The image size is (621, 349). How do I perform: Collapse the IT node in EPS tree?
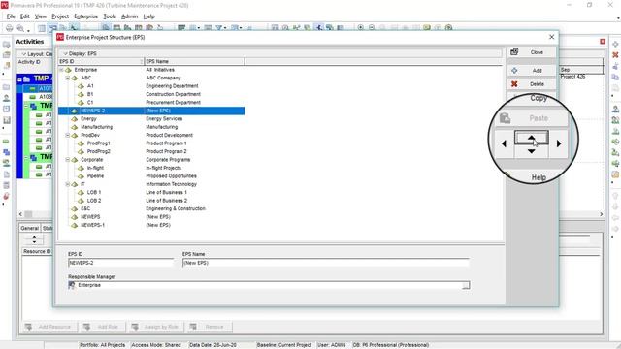[x=68, y=184]
